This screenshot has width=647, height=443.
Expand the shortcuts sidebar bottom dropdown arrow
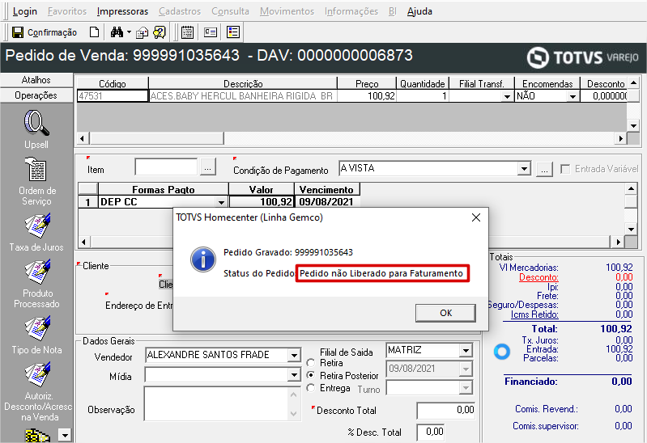click(65, 434)
